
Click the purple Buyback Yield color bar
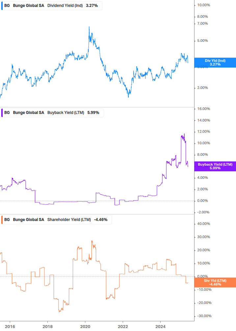coord(2,113)
